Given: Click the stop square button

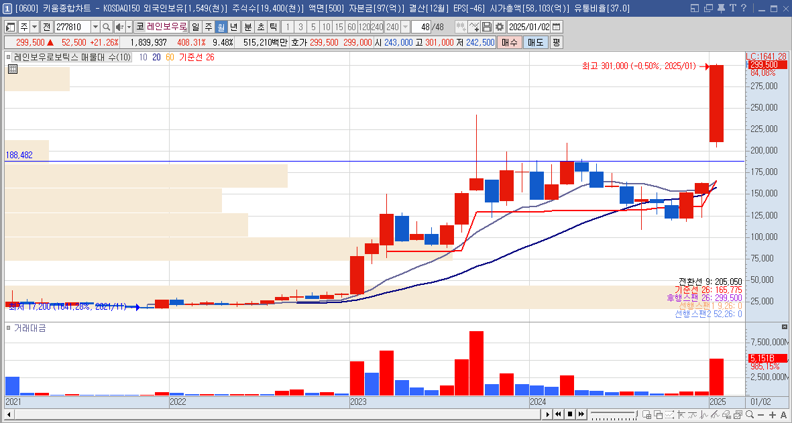Looking at the screenshot, I should coord(570,414).
